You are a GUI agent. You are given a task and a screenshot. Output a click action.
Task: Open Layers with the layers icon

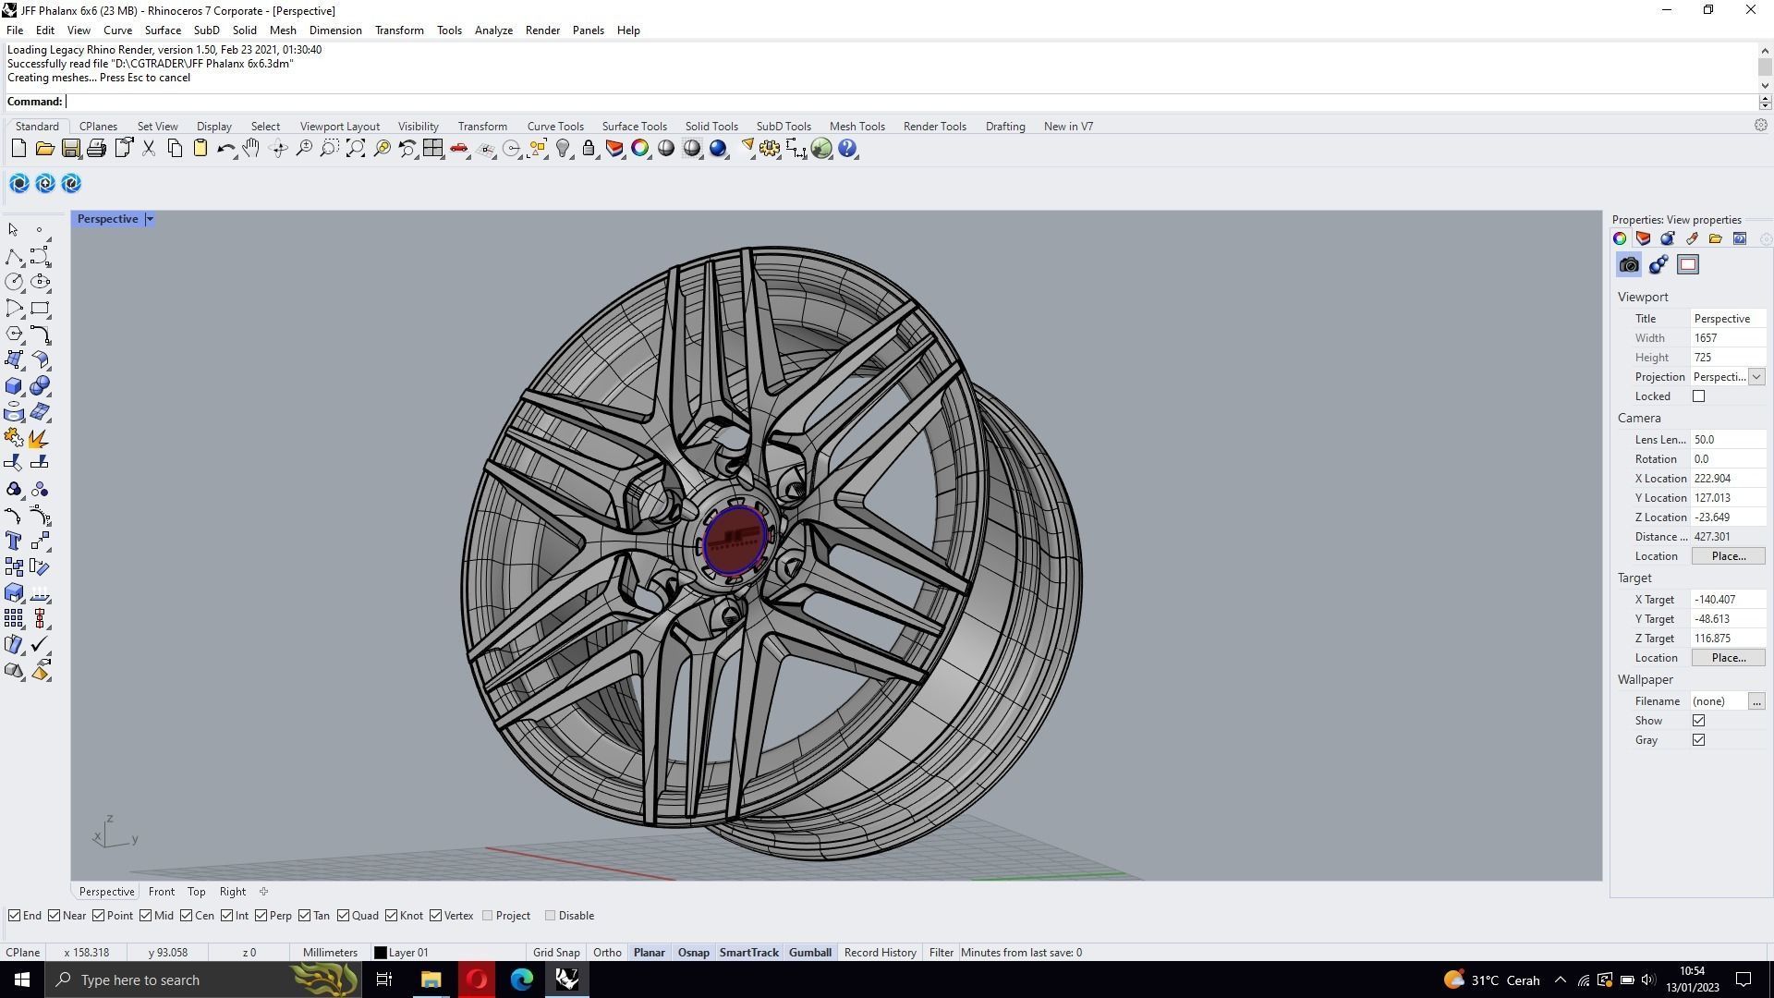click(614, 148)
